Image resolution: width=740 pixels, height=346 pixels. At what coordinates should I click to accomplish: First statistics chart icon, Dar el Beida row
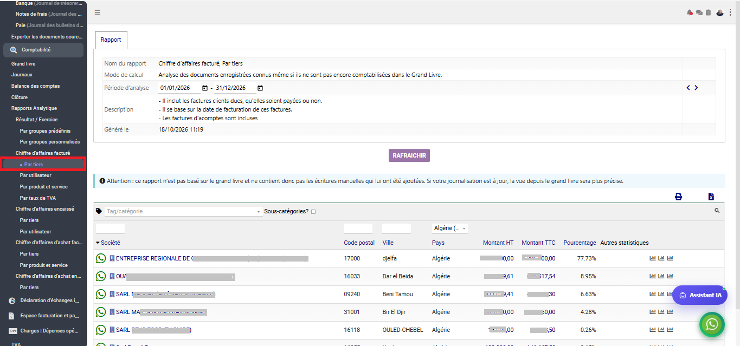pos(653,276)
